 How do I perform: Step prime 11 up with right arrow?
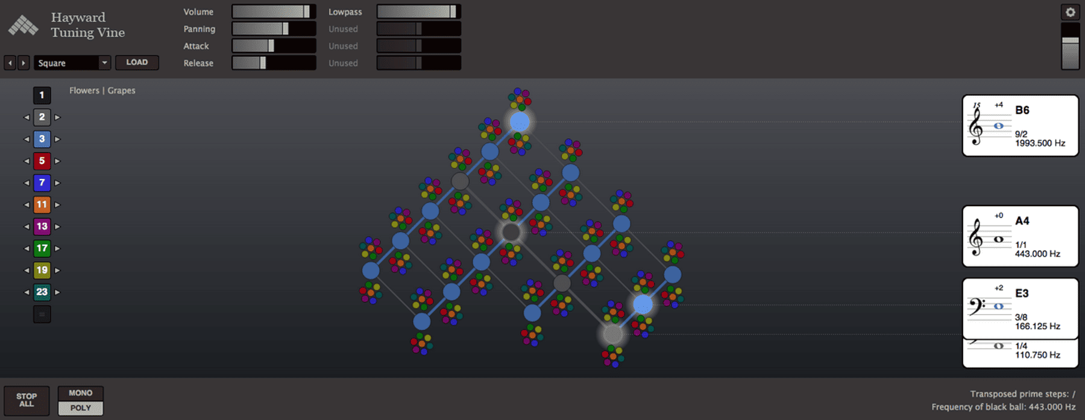tap(57, 205)
